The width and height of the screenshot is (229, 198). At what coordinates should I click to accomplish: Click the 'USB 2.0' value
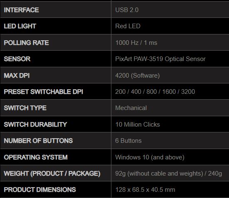tap(127, 10)
